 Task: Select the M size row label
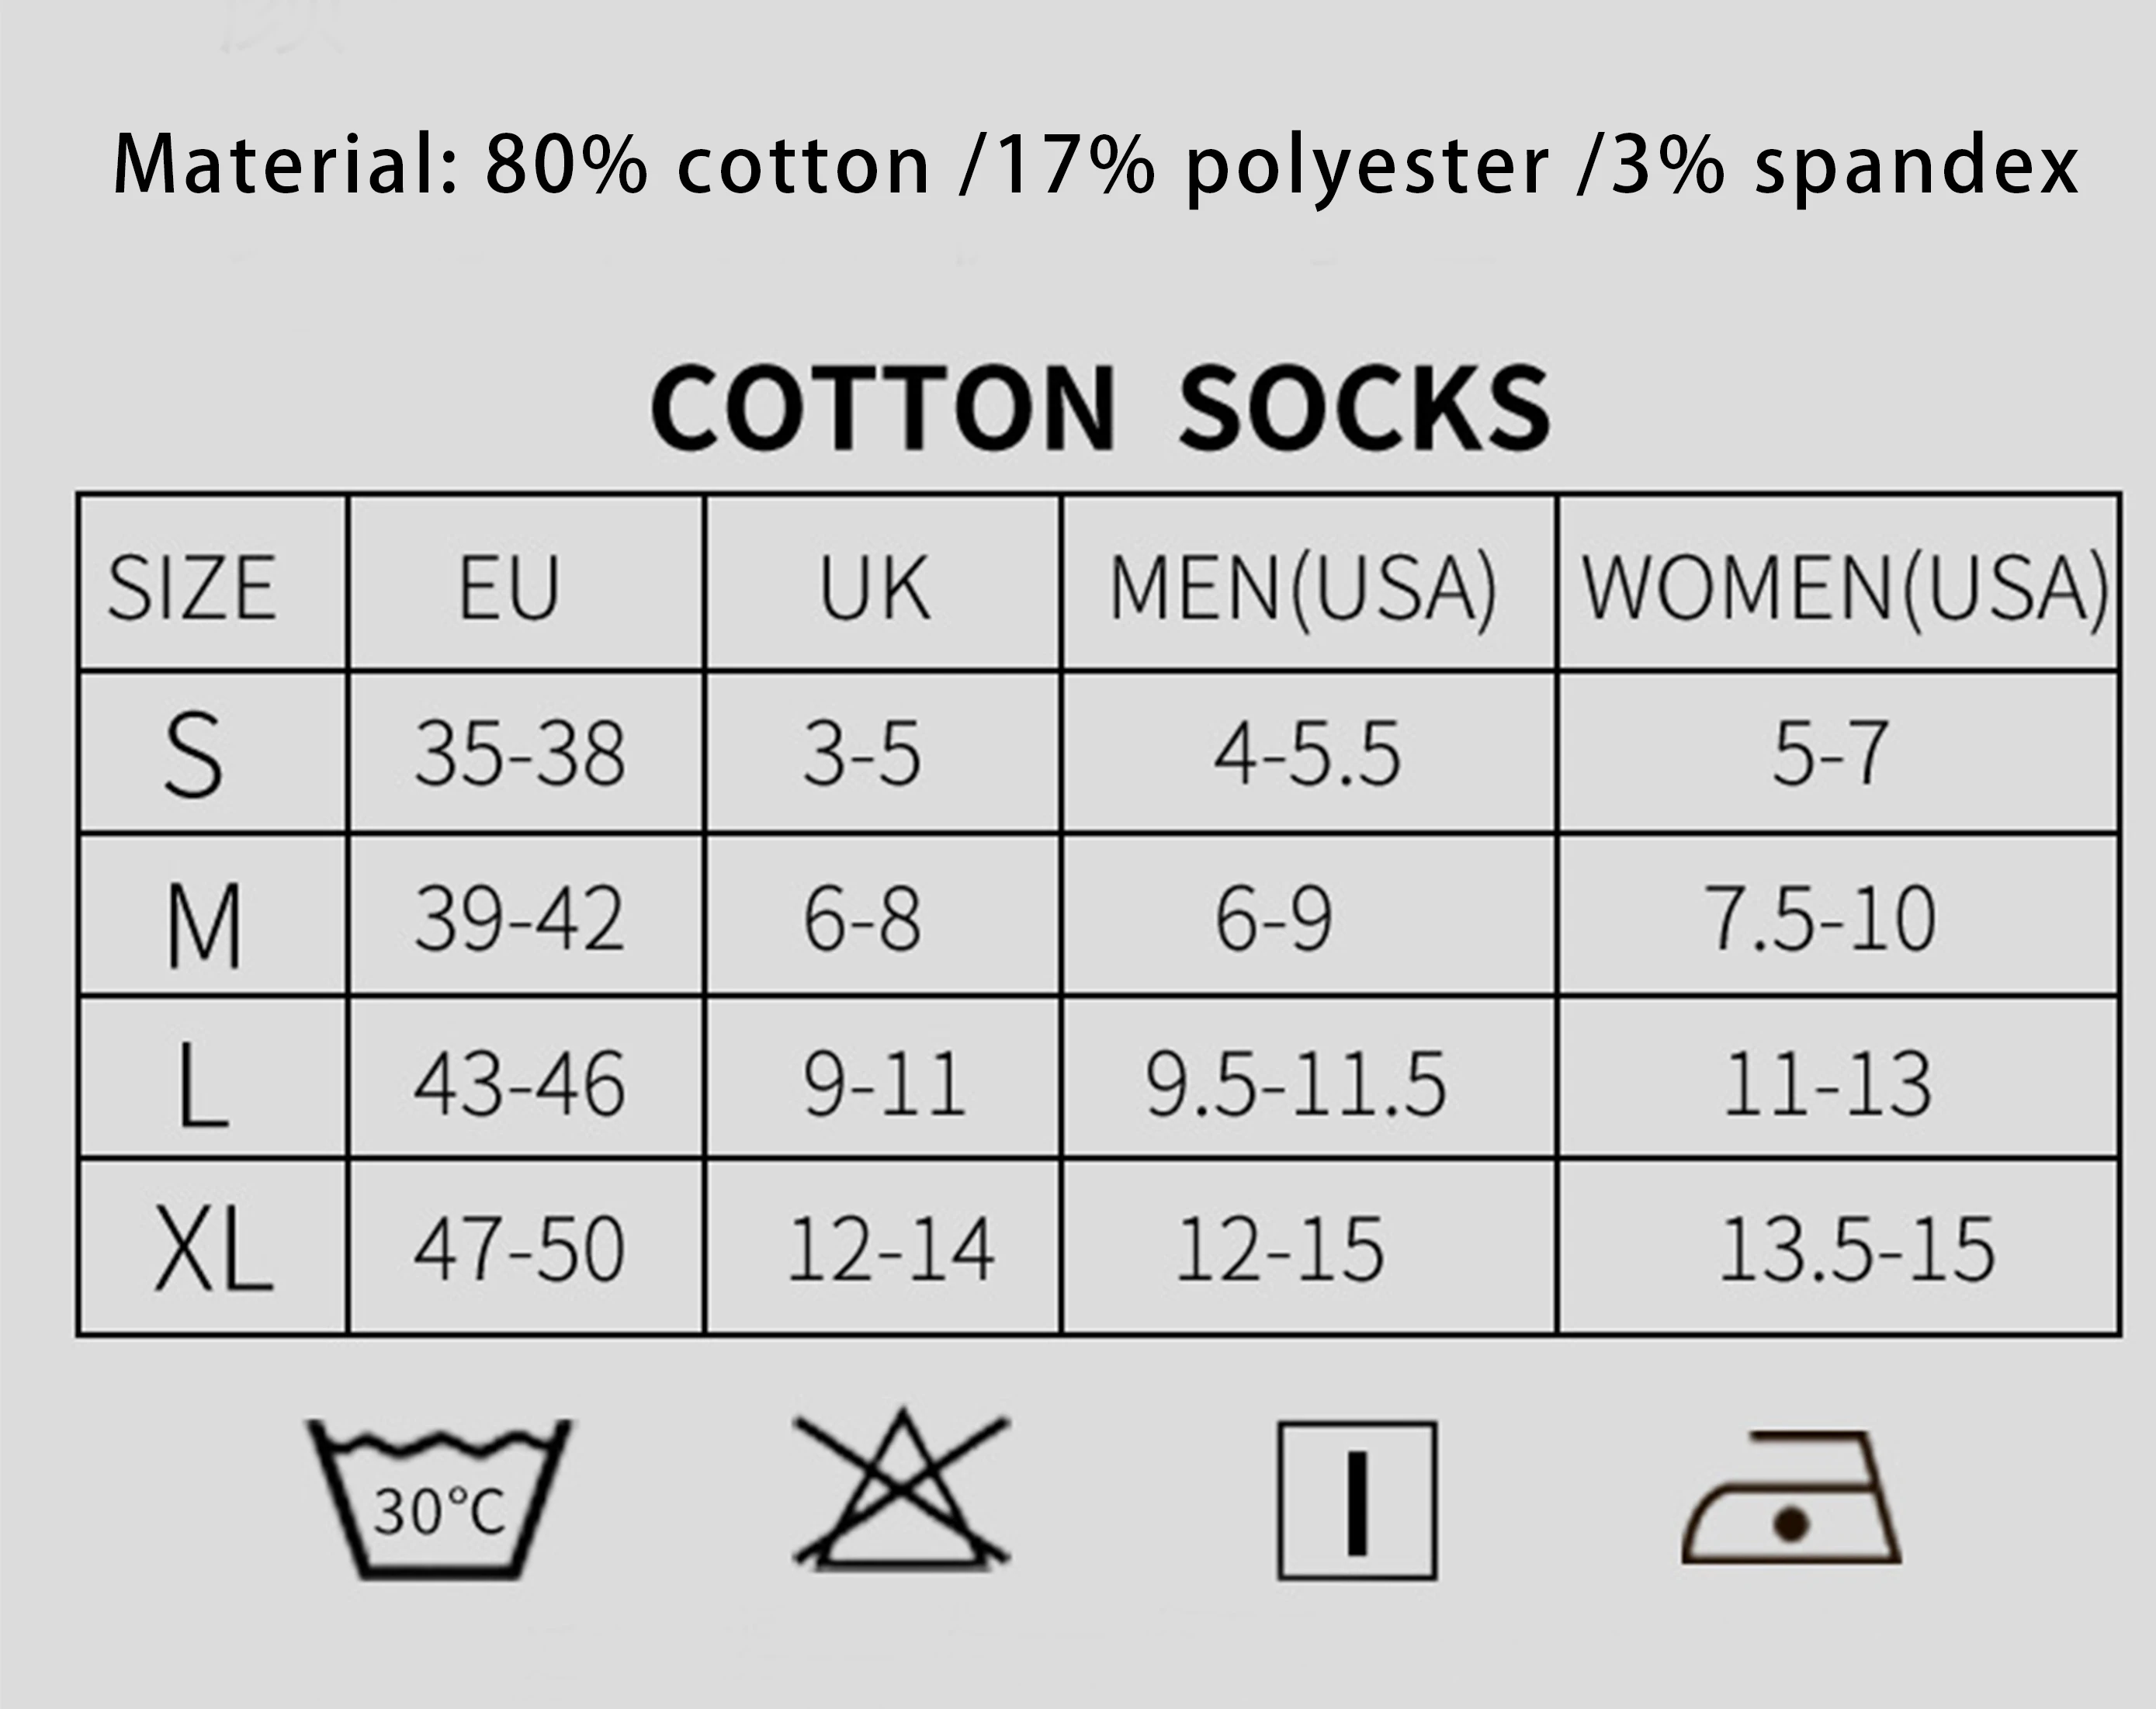[203, 925]
